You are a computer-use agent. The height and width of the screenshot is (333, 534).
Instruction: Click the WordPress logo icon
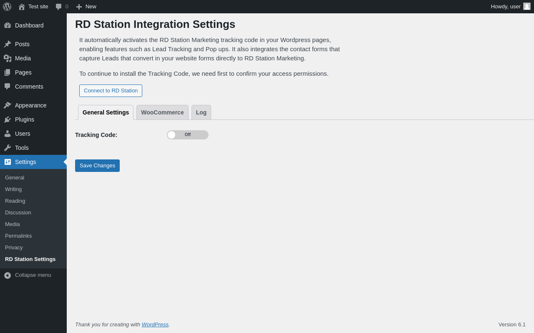[x=7, y=7]
